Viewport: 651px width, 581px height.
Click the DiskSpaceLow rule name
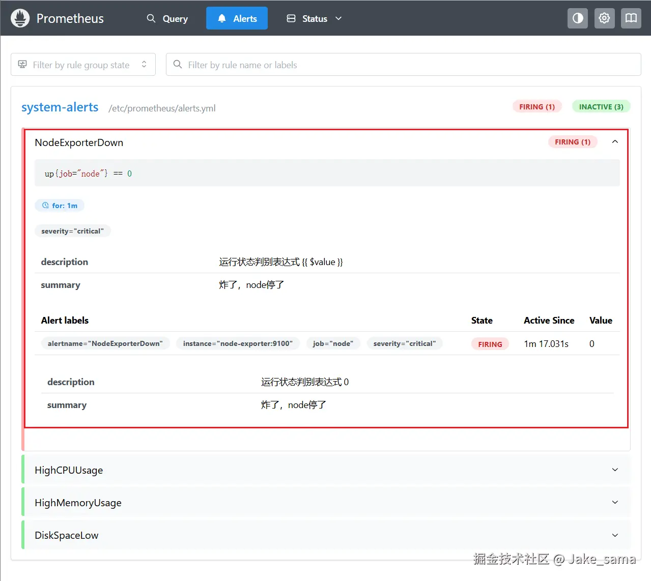tap(67, 535)
